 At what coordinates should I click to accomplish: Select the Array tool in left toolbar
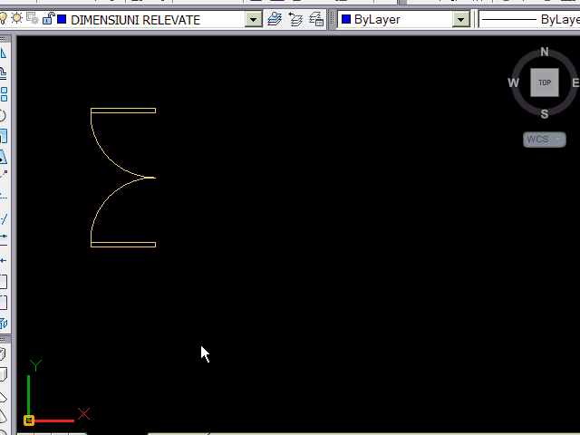point(4,94)
